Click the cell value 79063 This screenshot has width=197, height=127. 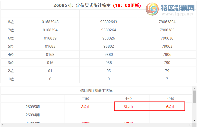(167, 46)
